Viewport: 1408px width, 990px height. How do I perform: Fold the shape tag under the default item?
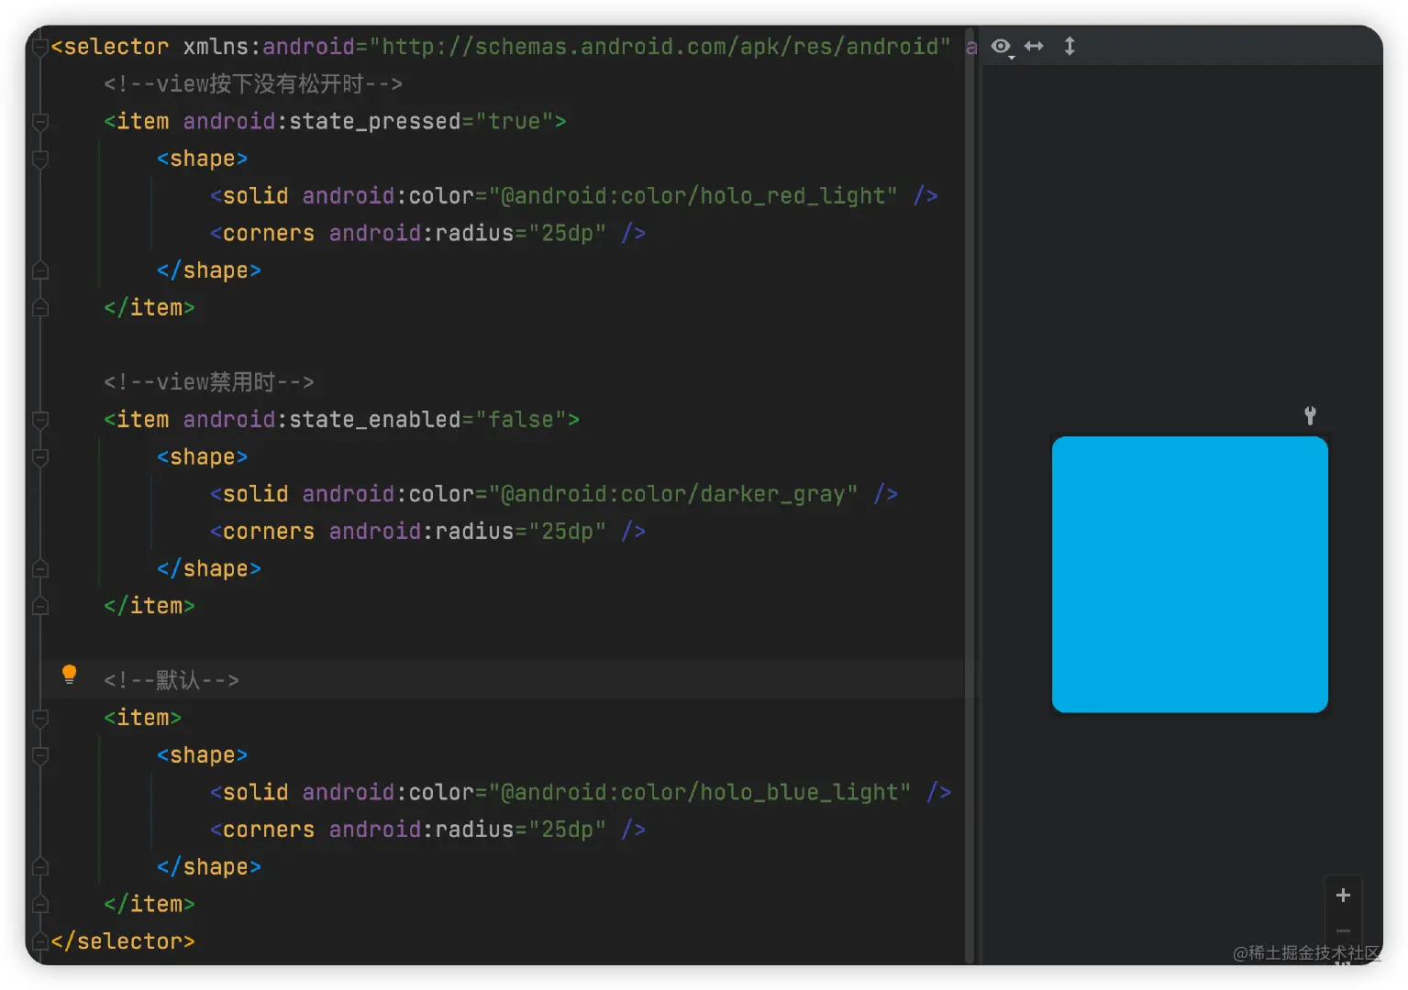[40, 755]
